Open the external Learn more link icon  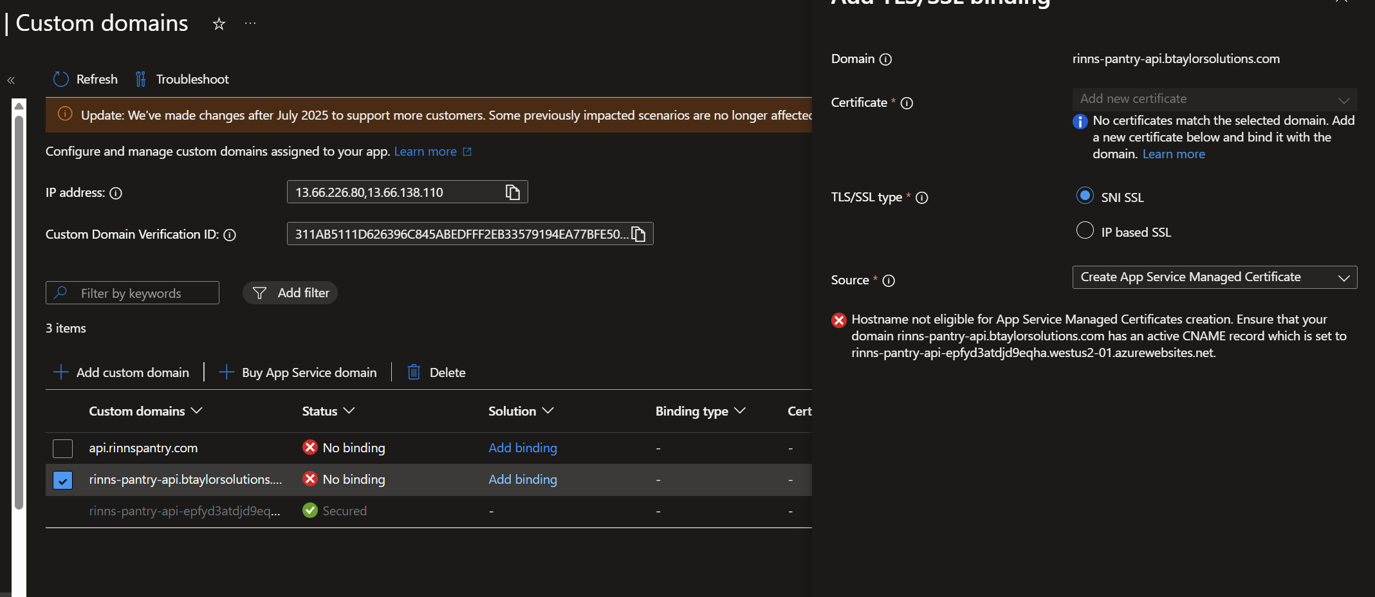point(467,152)
